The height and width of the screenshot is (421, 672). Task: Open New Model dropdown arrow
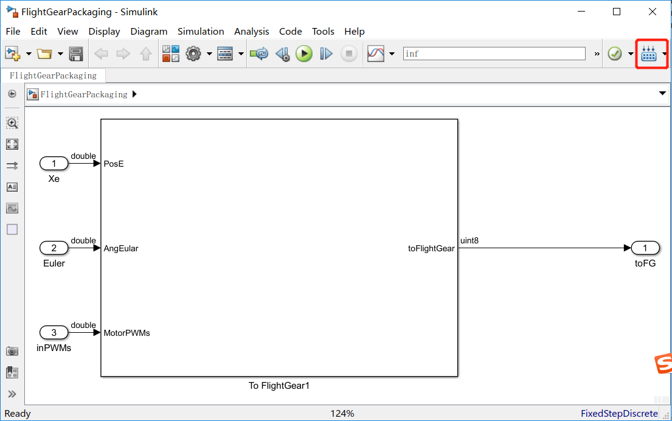tap(29, 54)
